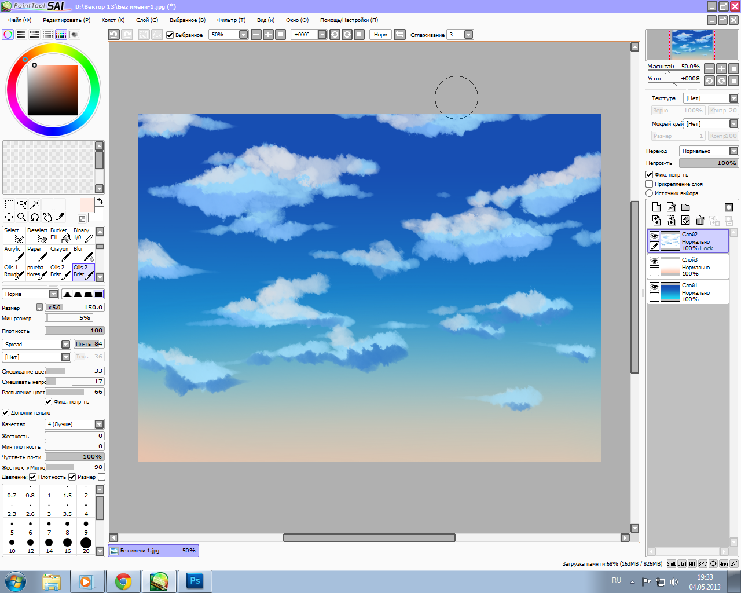741x593 pixels.
Task: Choose the Blur brush
Action: (x=83, y=253)
